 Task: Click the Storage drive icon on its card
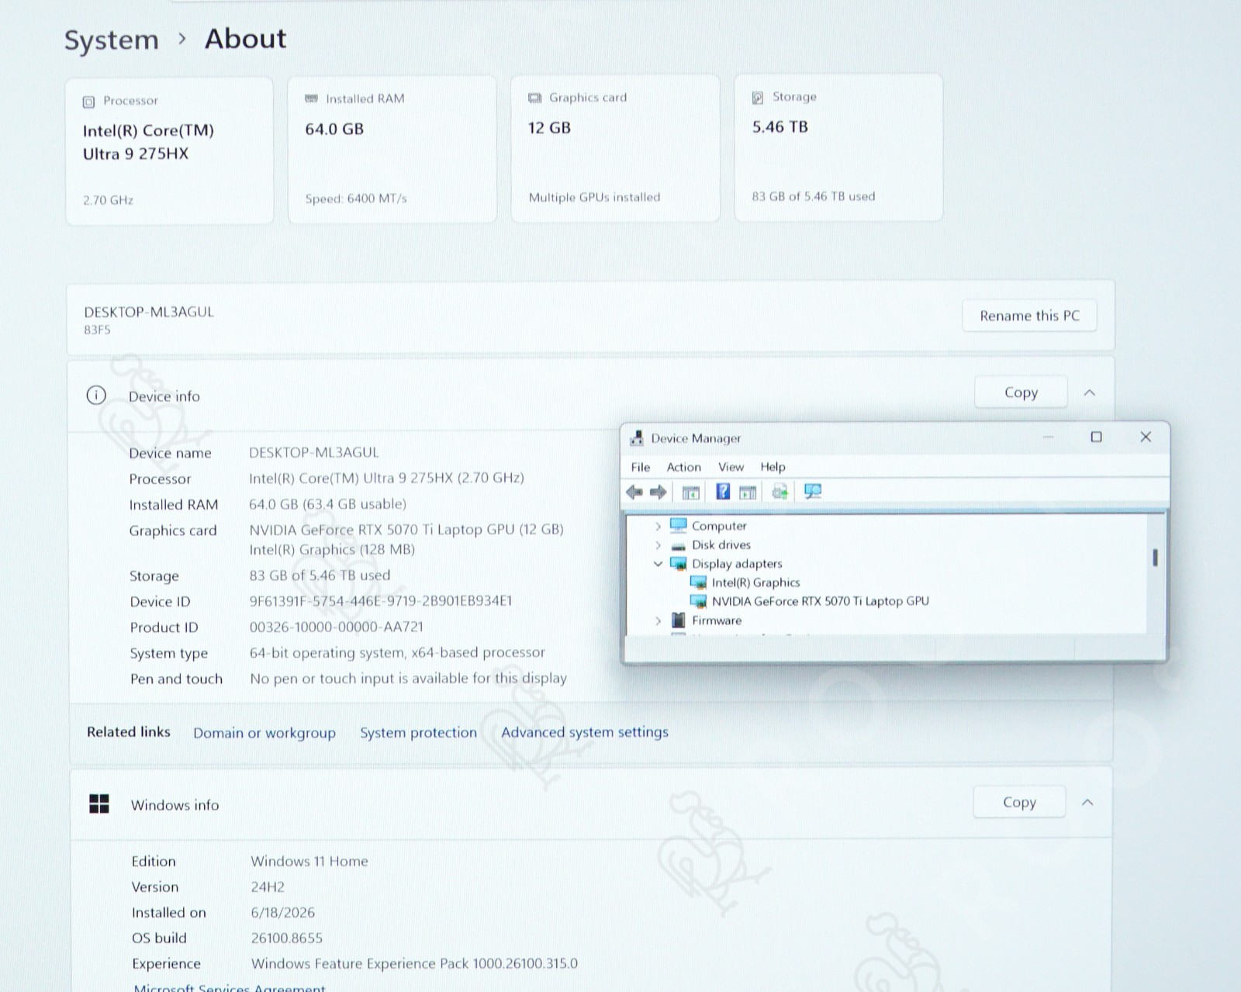click(758, 98)
